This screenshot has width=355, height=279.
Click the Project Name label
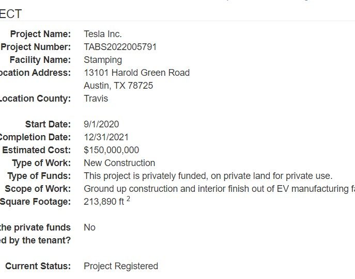[40, 34]
